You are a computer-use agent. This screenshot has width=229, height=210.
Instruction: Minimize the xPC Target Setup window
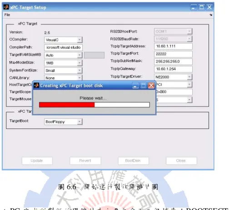pyautogui.click(x=194, y=7)
